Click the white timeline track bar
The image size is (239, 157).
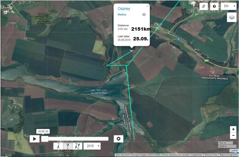point(75,139)
